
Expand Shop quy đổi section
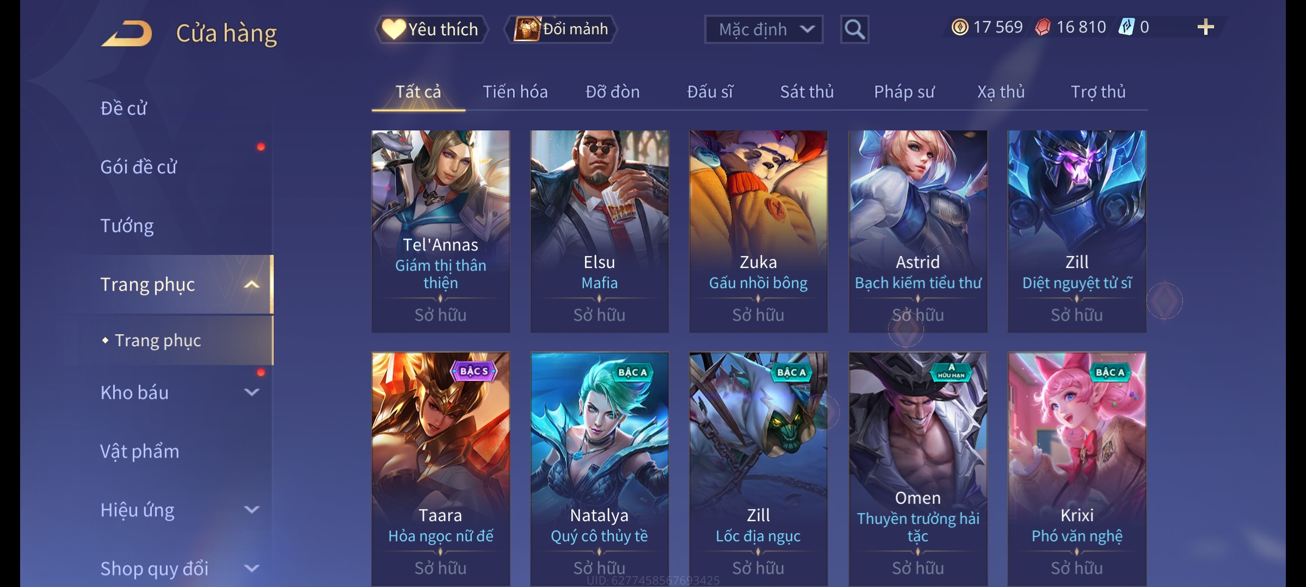tap(251, 569)
